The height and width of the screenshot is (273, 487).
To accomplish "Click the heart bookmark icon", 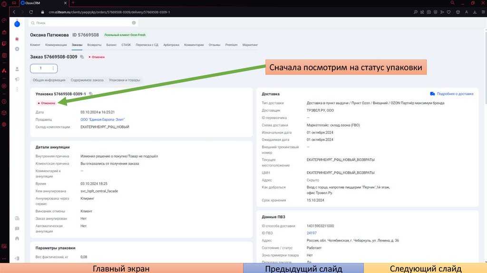I will point(449,12).
